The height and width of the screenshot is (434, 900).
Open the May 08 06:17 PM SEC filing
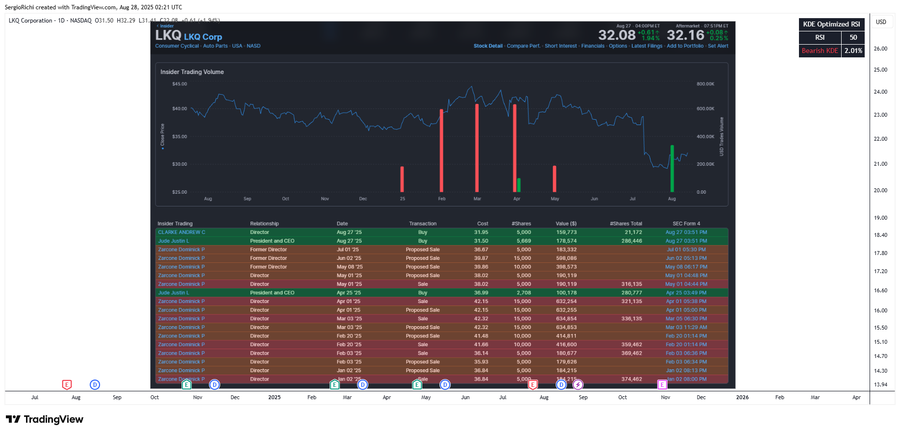tap(686, 267)
